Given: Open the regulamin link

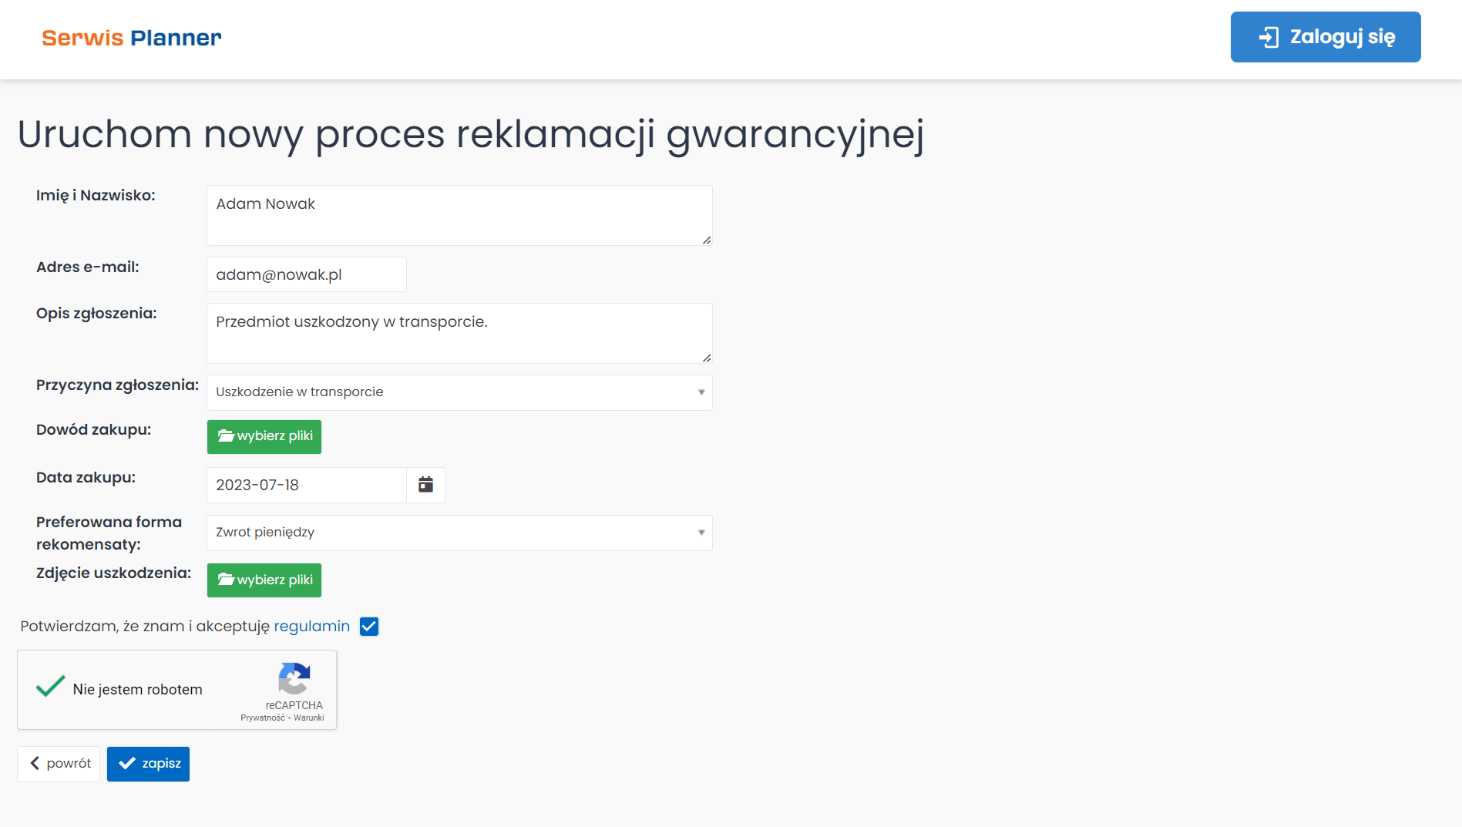Looking at the screenshot, I should pyautogui.click(x=311, y=627).
